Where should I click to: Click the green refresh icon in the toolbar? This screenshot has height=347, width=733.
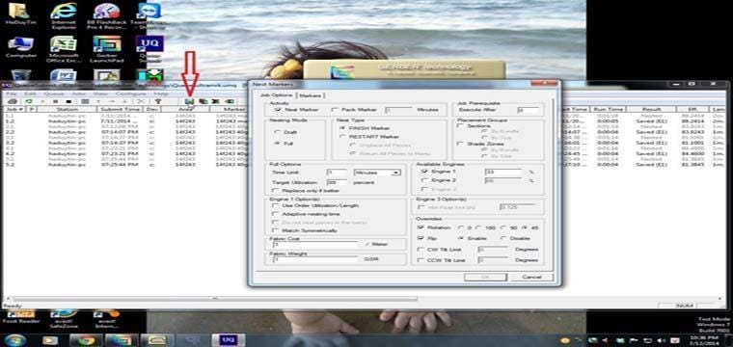coord(29,101)
